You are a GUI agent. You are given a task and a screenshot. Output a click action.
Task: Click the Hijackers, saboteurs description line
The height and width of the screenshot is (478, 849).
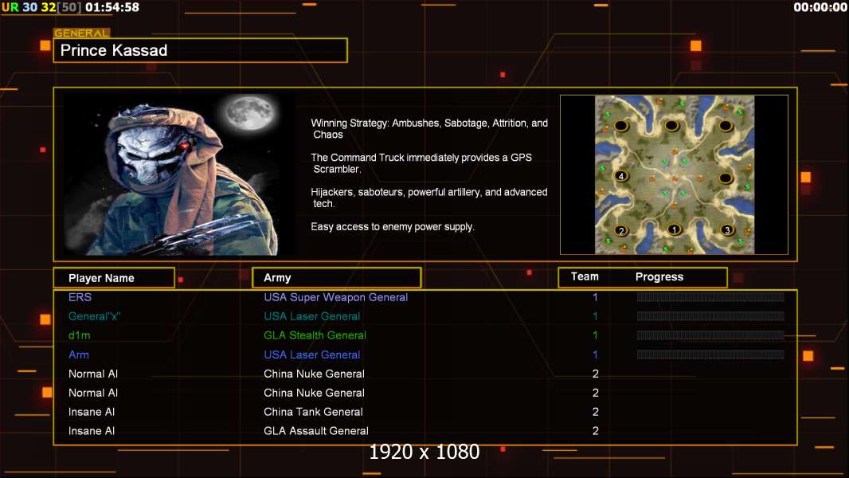[428, 198]
